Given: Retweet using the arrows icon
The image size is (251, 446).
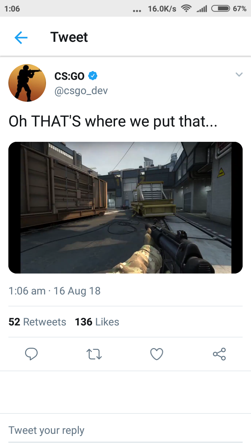Looking at the screenshot, I should tap(94, 354).
